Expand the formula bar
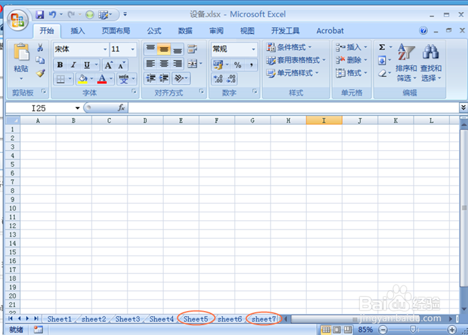This screenshot has height=335, width=468. (463, 107)
